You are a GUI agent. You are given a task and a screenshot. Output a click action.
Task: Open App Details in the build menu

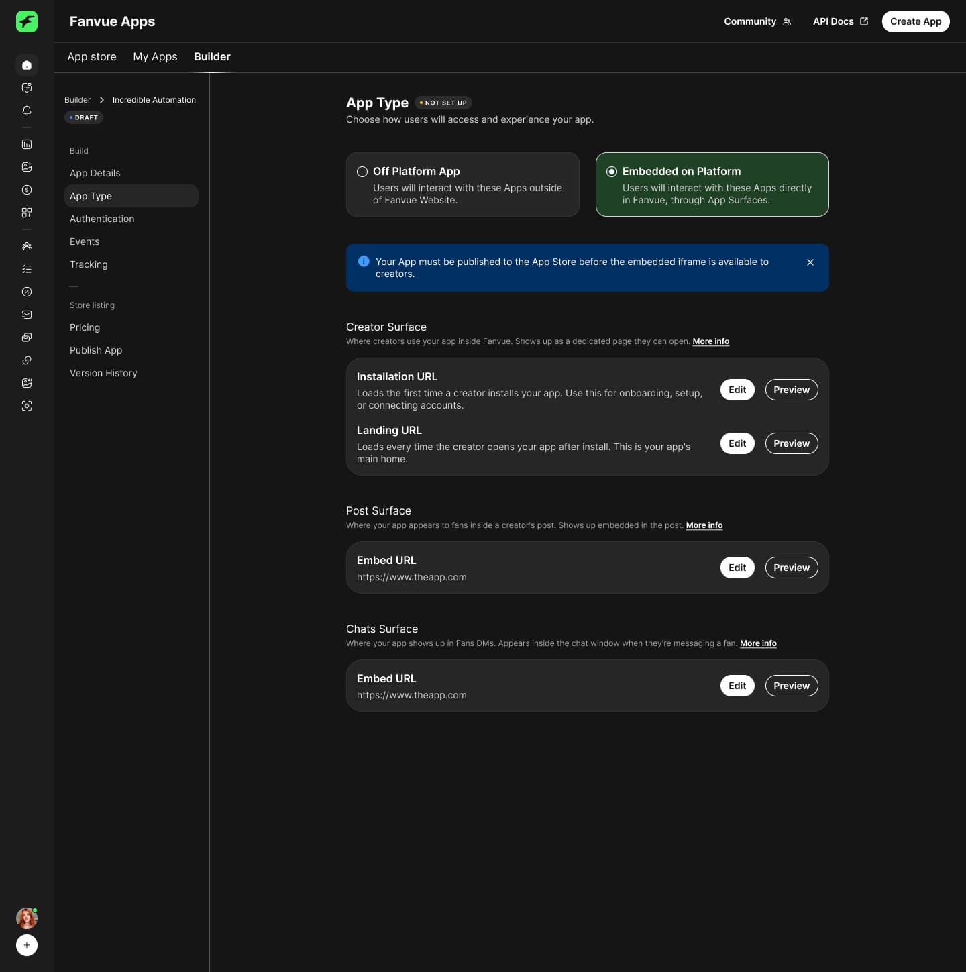click(x=131, y=173)
